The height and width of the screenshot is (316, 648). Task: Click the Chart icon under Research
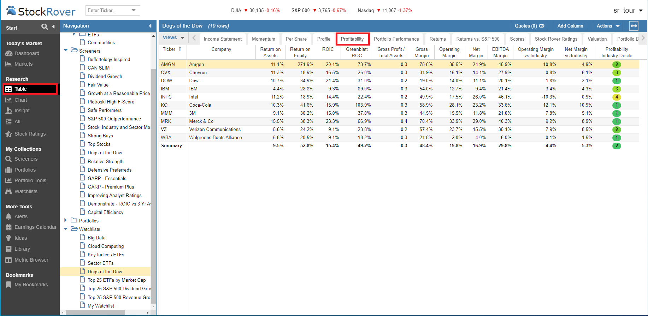coord(9,100)
